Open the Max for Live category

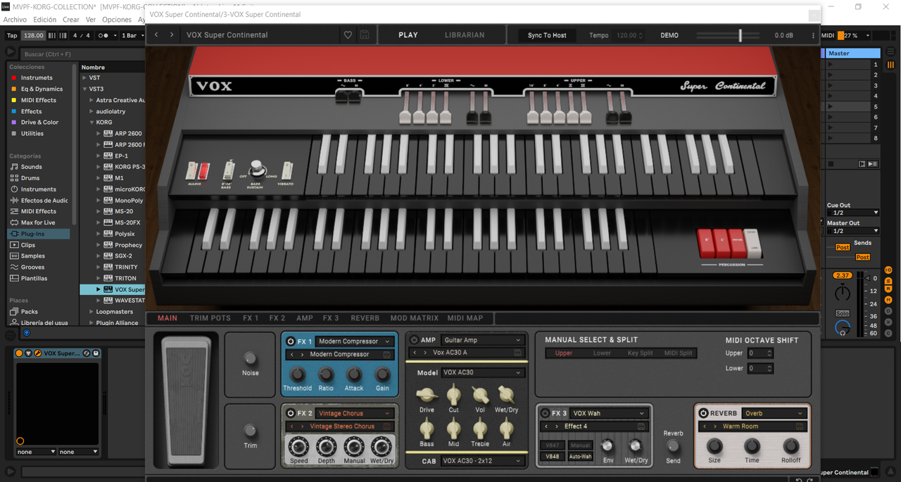click(38, 222)
